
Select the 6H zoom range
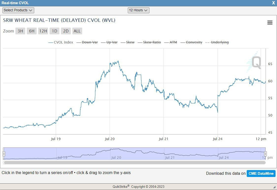(32, 31)
